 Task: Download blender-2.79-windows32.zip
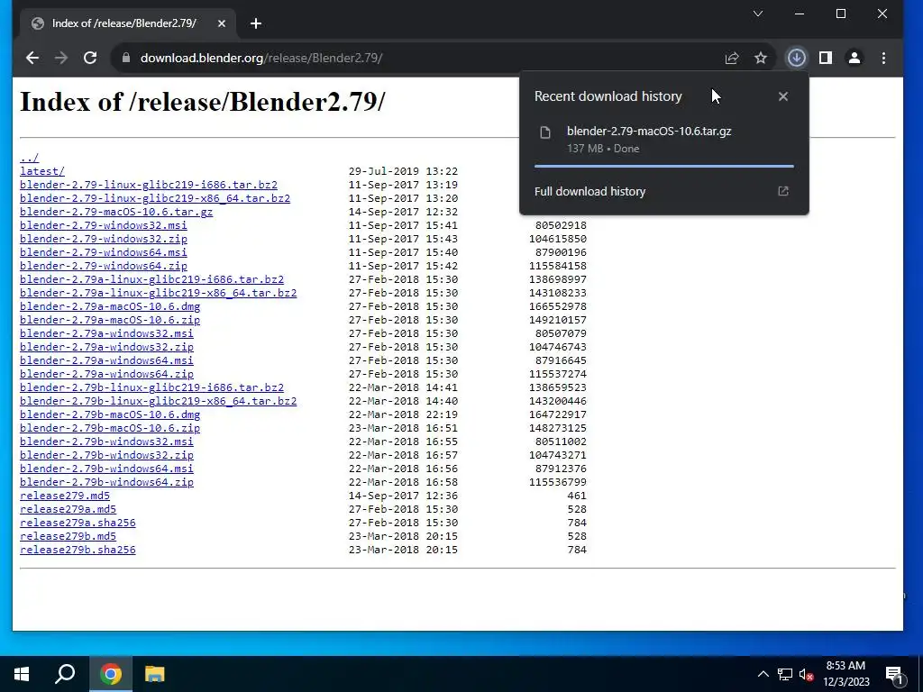point(103,239)
